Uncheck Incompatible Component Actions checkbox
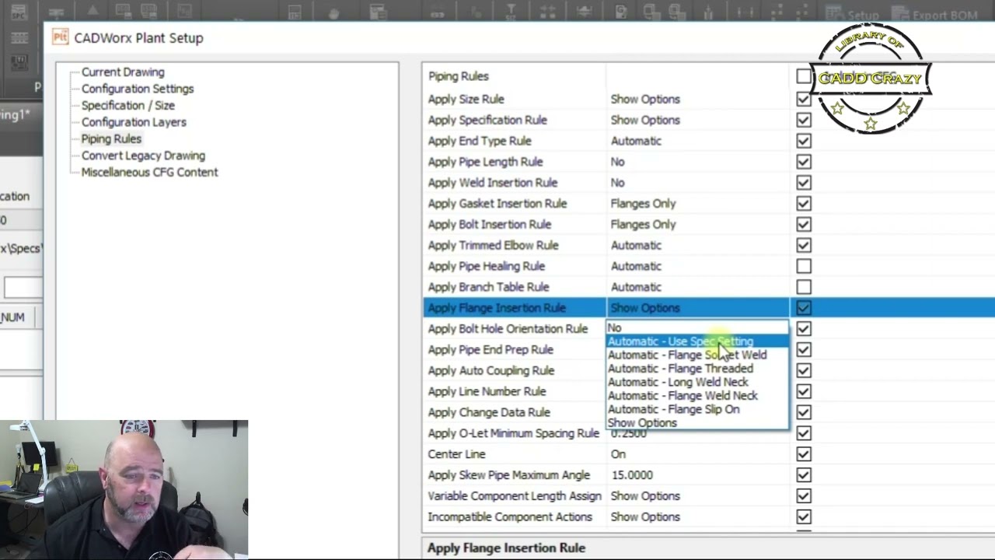 point(804,516)
